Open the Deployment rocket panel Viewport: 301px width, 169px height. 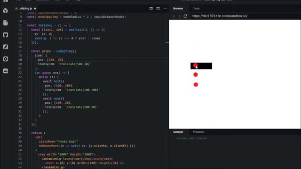[5, 47]
